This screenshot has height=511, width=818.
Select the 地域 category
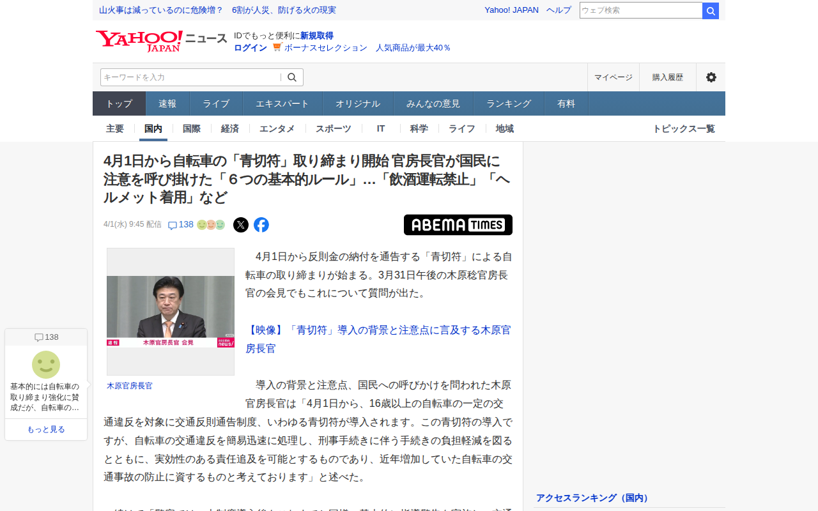pos(505,128)
